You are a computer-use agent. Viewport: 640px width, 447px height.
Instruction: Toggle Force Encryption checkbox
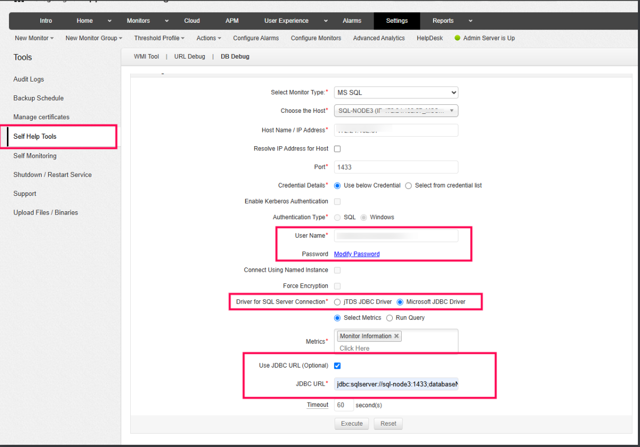point(337,286)
